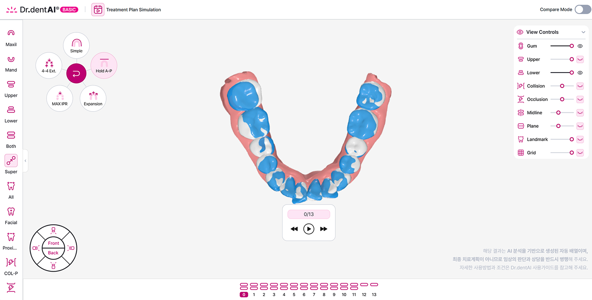Activate the Super superimposition tool

pos(11,160)
